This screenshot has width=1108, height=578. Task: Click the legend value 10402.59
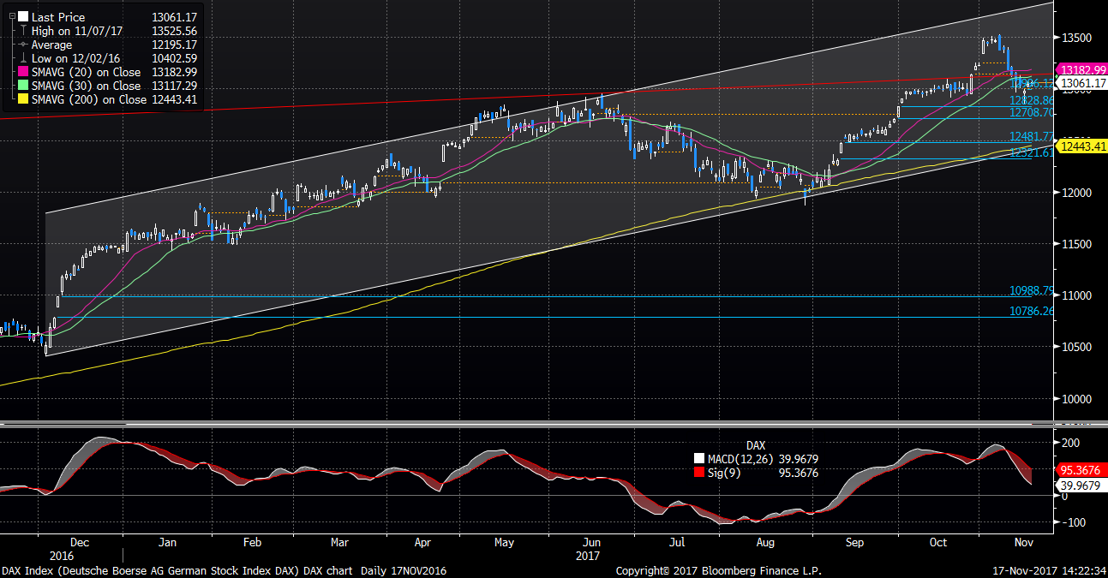click(174, 58)
